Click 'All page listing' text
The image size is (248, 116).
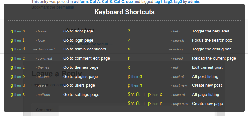pyautogui.click(x=206, y=95)
